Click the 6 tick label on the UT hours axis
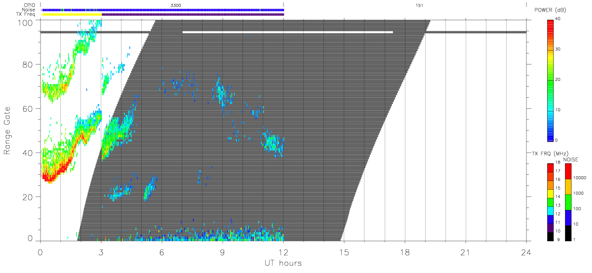The width and height of the screenshot is (592, 273). pos(161,252)
